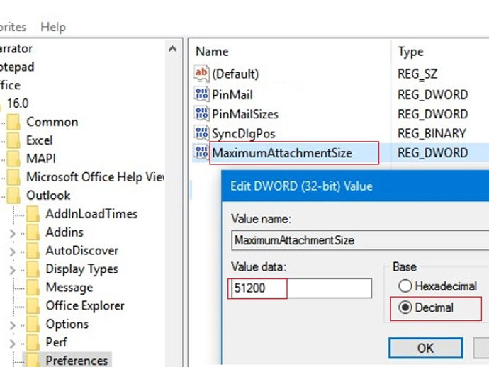This screenshot has height=367, width=489.
Task: Select the Office Explorer tree item
Action: 85,305
